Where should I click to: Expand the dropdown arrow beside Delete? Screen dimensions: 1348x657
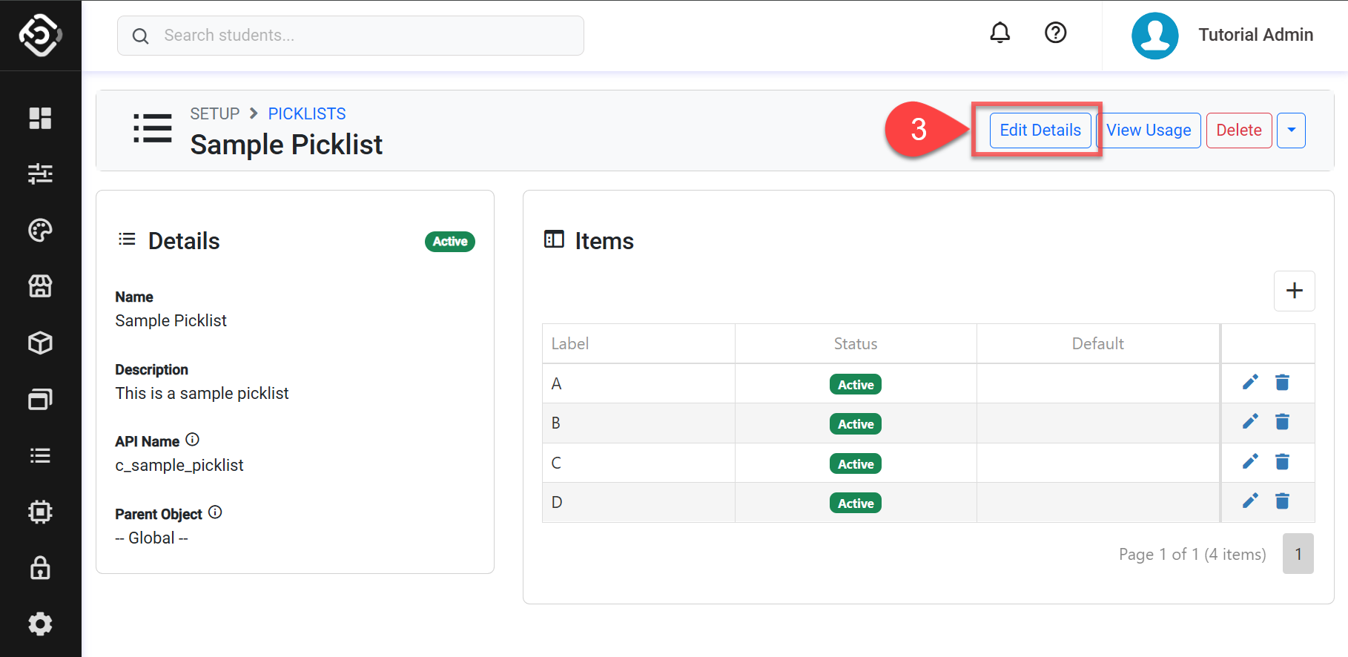1291,131
